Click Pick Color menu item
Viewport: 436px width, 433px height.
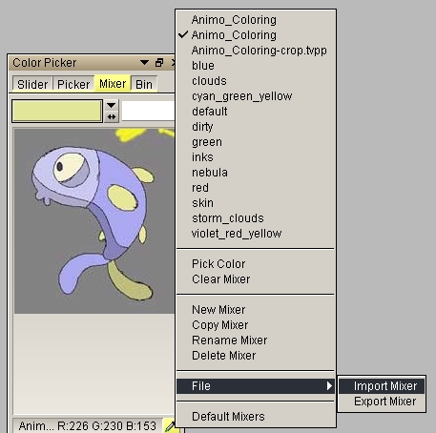click(x=256, y=264)
